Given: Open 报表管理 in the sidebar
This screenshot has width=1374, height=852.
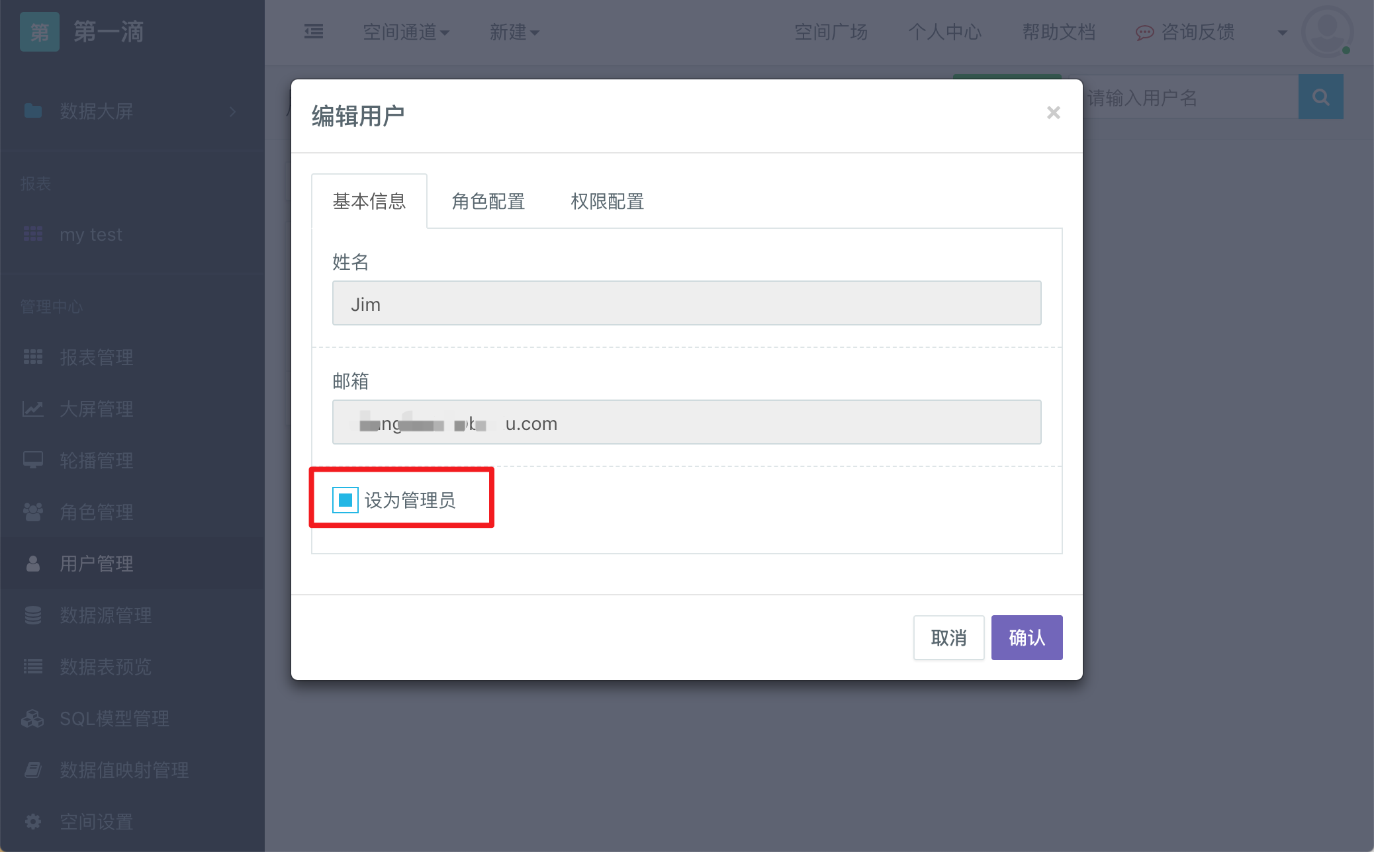Looking at the screenshot, I should (97, 357).
